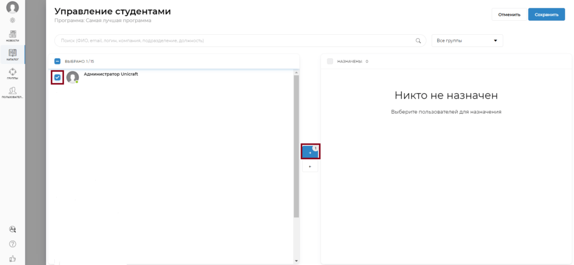
Task: Uncheck the Администратор Unicraft checkbox
Action: click(58, 77)
